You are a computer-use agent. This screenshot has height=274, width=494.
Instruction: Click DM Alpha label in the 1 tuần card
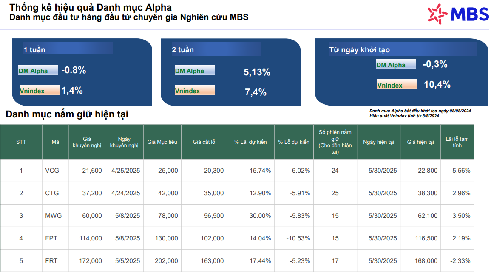(x=38, y=71)
